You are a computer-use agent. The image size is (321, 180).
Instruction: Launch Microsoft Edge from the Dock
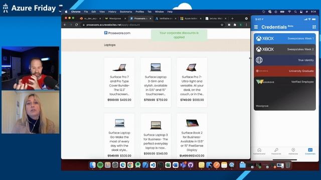tap(123, 165)
